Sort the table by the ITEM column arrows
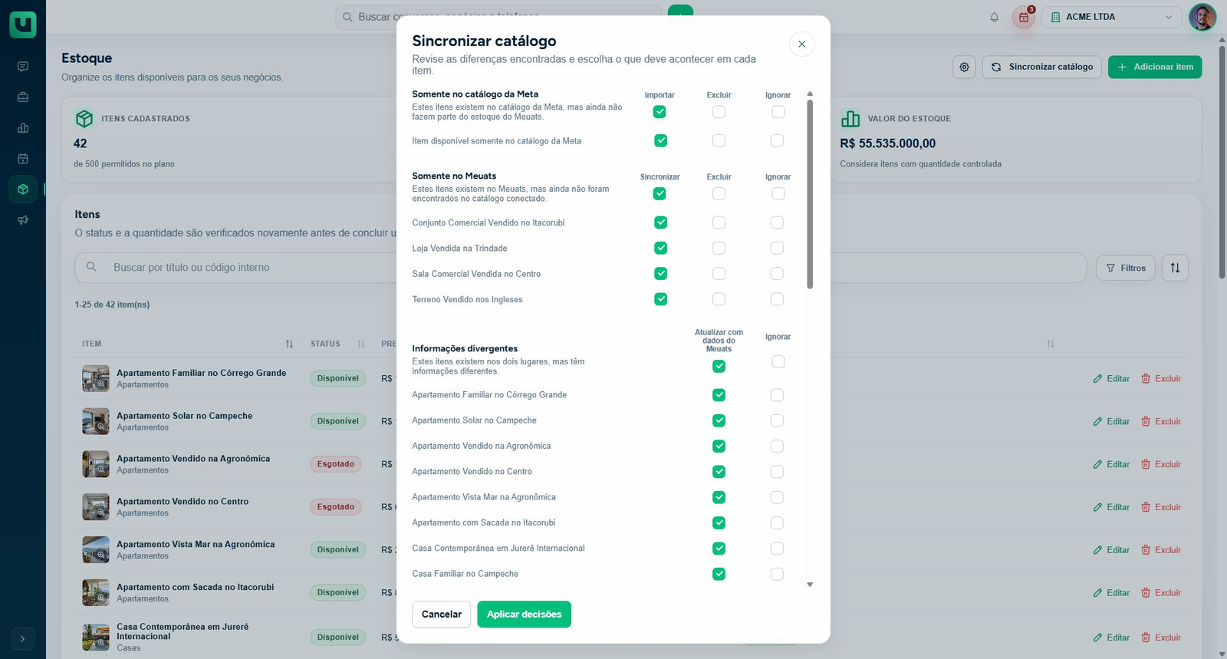The height and width of the screenshot is (659, 1227). tap(289, 344)
